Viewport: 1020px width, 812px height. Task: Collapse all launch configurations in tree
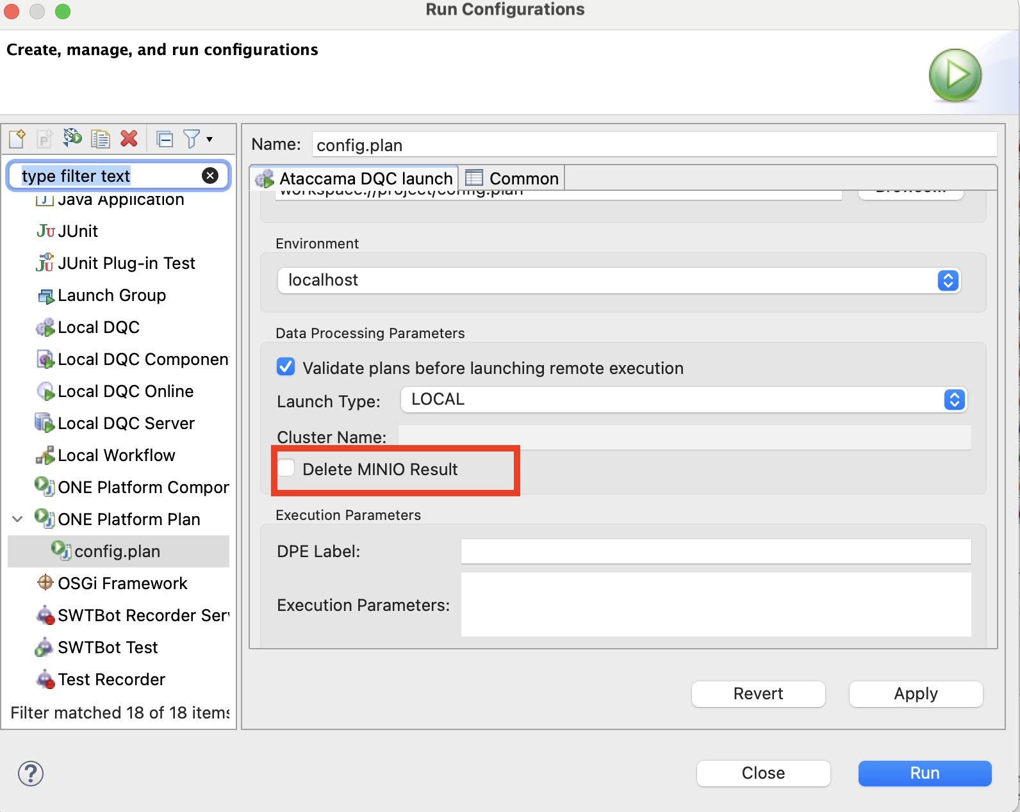[165, 138]
